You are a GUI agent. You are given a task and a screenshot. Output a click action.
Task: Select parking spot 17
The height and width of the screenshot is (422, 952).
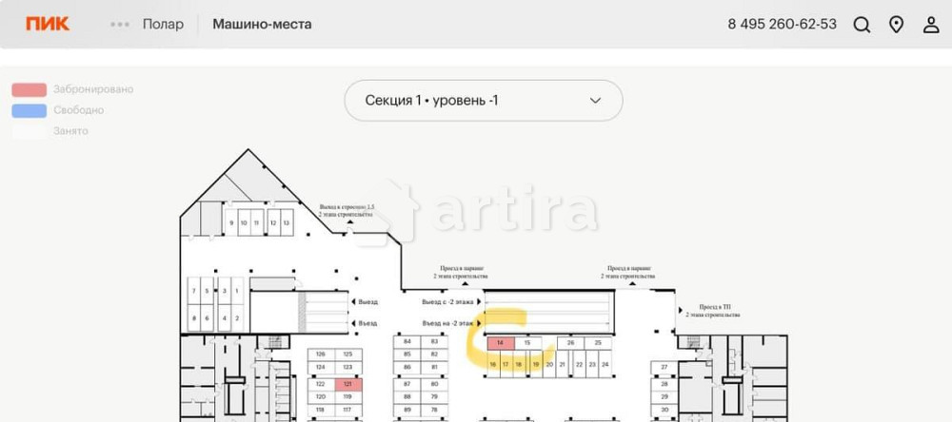pos(506,364)
